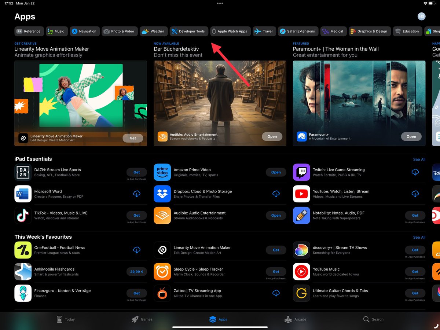Image resolution: width=440 pixels, height=330 pixels.
Task: Open the Zattoo app icon
Action: tap(162, 293)
